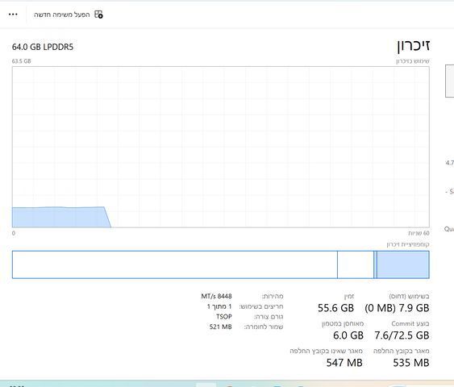Click the slots used value '1 מתוך 1'
Screen dimensions: 454x387
[219, 306]
